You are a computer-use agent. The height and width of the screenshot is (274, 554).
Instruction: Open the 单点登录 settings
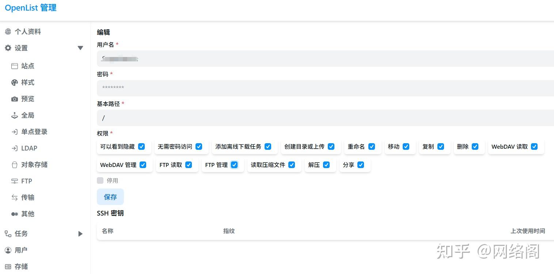point(34,132)
